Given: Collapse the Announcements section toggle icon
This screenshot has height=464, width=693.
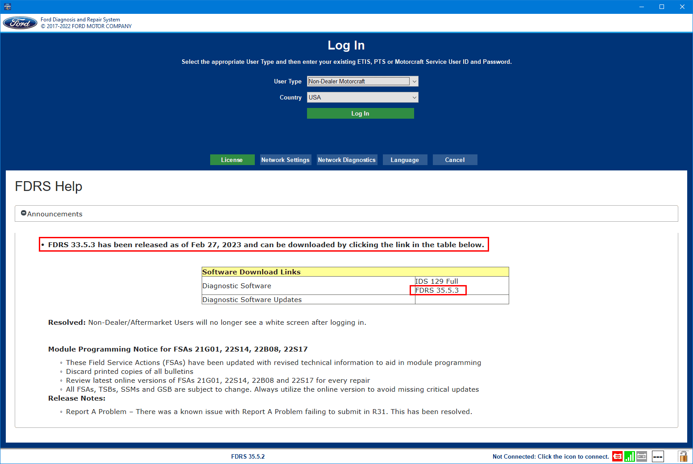Looking at the screenshot, I should click(24, 213).
